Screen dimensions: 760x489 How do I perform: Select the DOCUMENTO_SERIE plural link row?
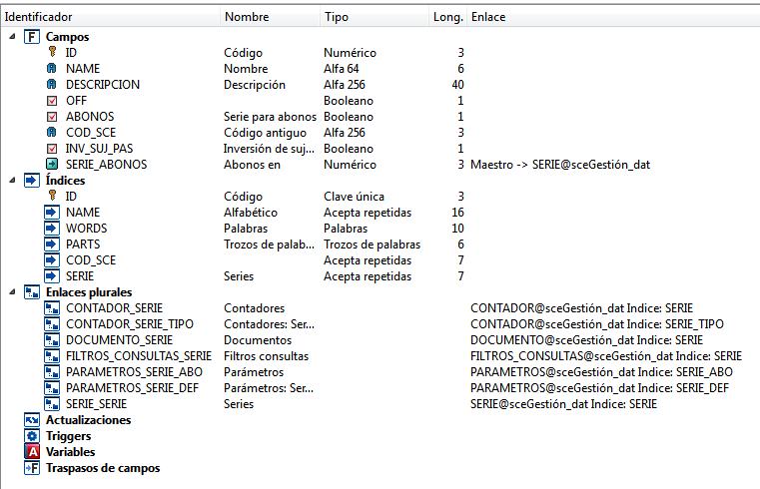tap(113, 339)
